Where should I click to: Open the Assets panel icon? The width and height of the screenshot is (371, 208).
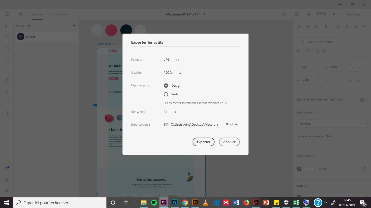7,169
